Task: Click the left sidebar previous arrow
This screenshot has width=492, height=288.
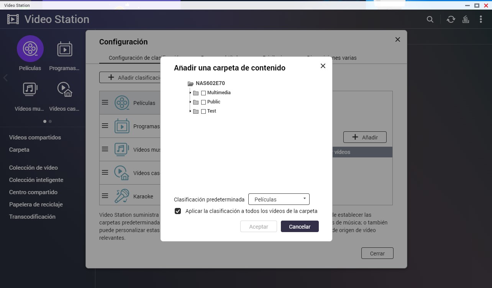Action: pyautogui.click(x=5, y=78)
